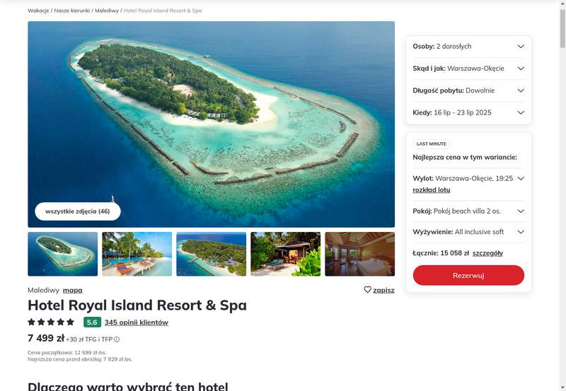Expand the Skąd i jak Warszawa-Okęcie selector
Viewport: 566px width, 391px height.
click(x=468, y=69)
